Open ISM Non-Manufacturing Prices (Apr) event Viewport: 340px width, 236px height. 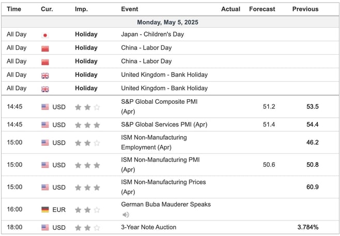163,187
